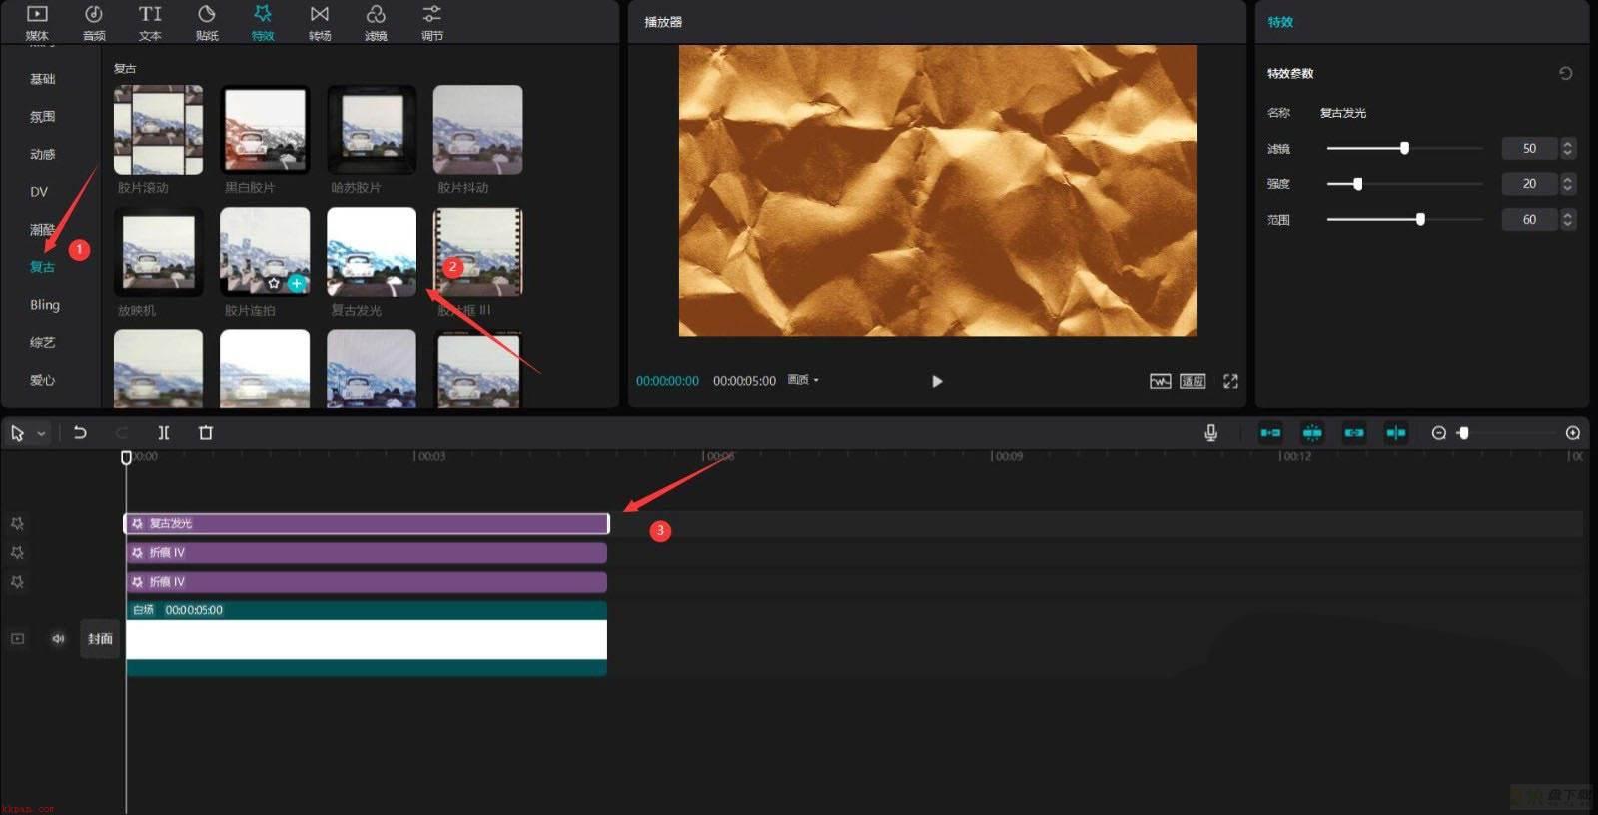Image resolution: width=1598 pixels, height=815 pixels.
Task: Open the 画质 quality dropdown in player
Action: point(803,380)
